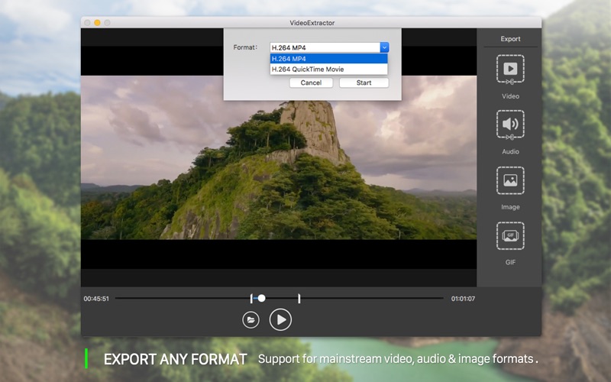Minimize the VideoExtractor window

97,23
